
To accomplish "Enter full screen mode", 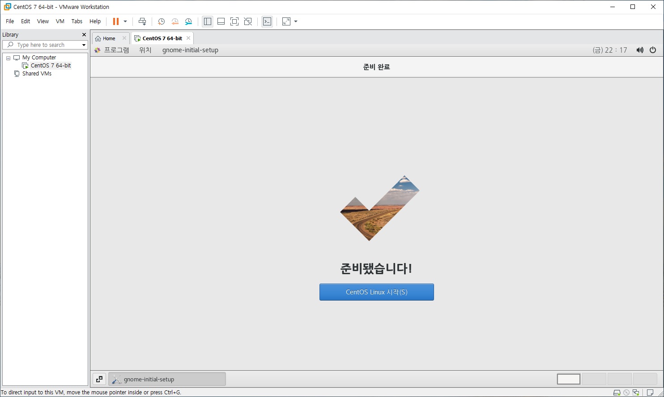I will [x=234, y=21].
